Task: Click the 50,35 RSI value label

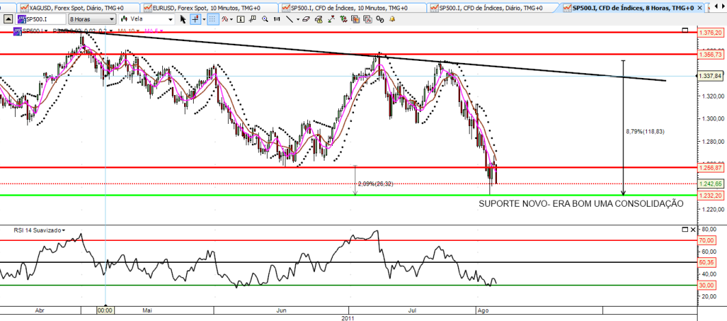Action: click(706, 263)
